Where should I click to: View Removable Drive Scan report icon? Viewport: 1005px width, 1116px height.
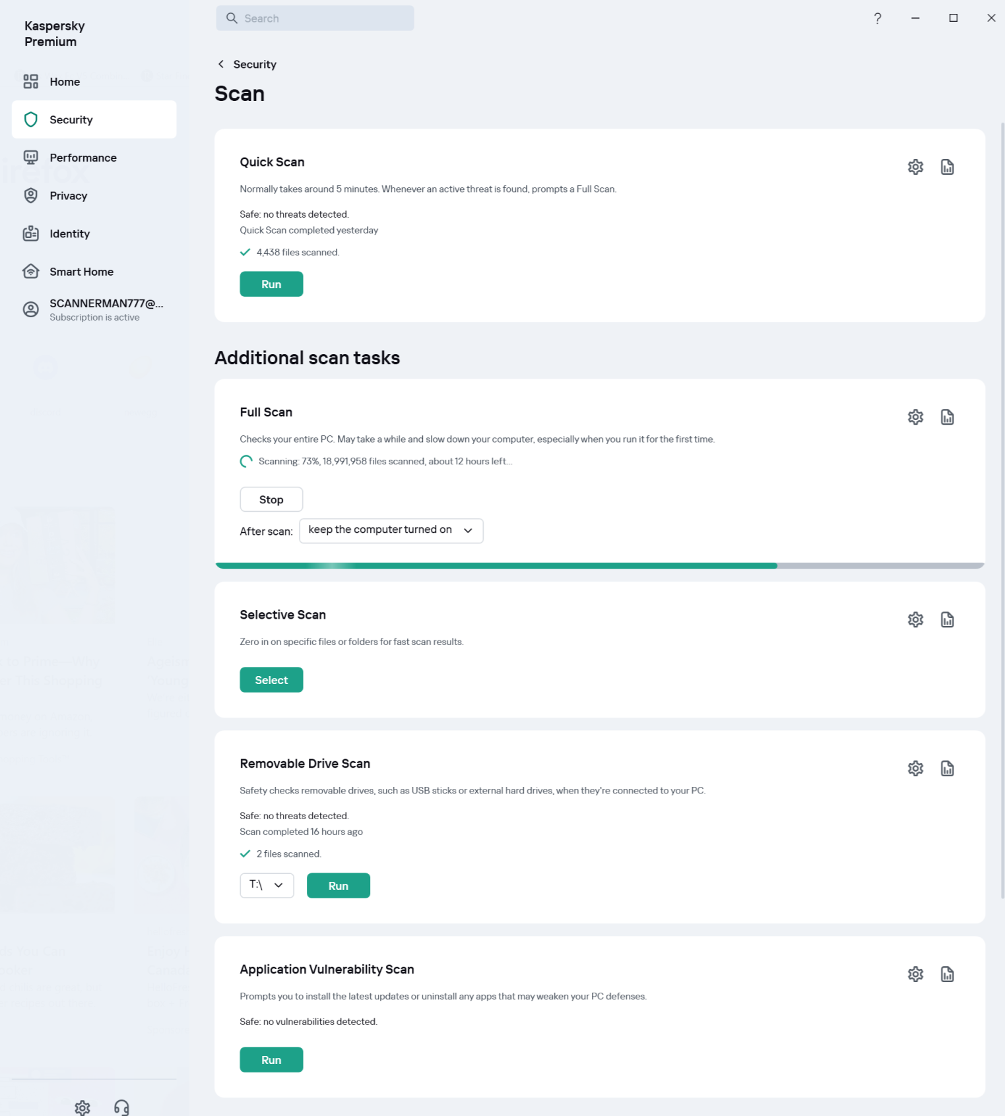click(x=947, y=768)
